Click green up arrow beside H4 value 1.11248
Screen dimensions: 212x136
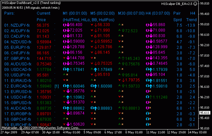coord(151,97)
